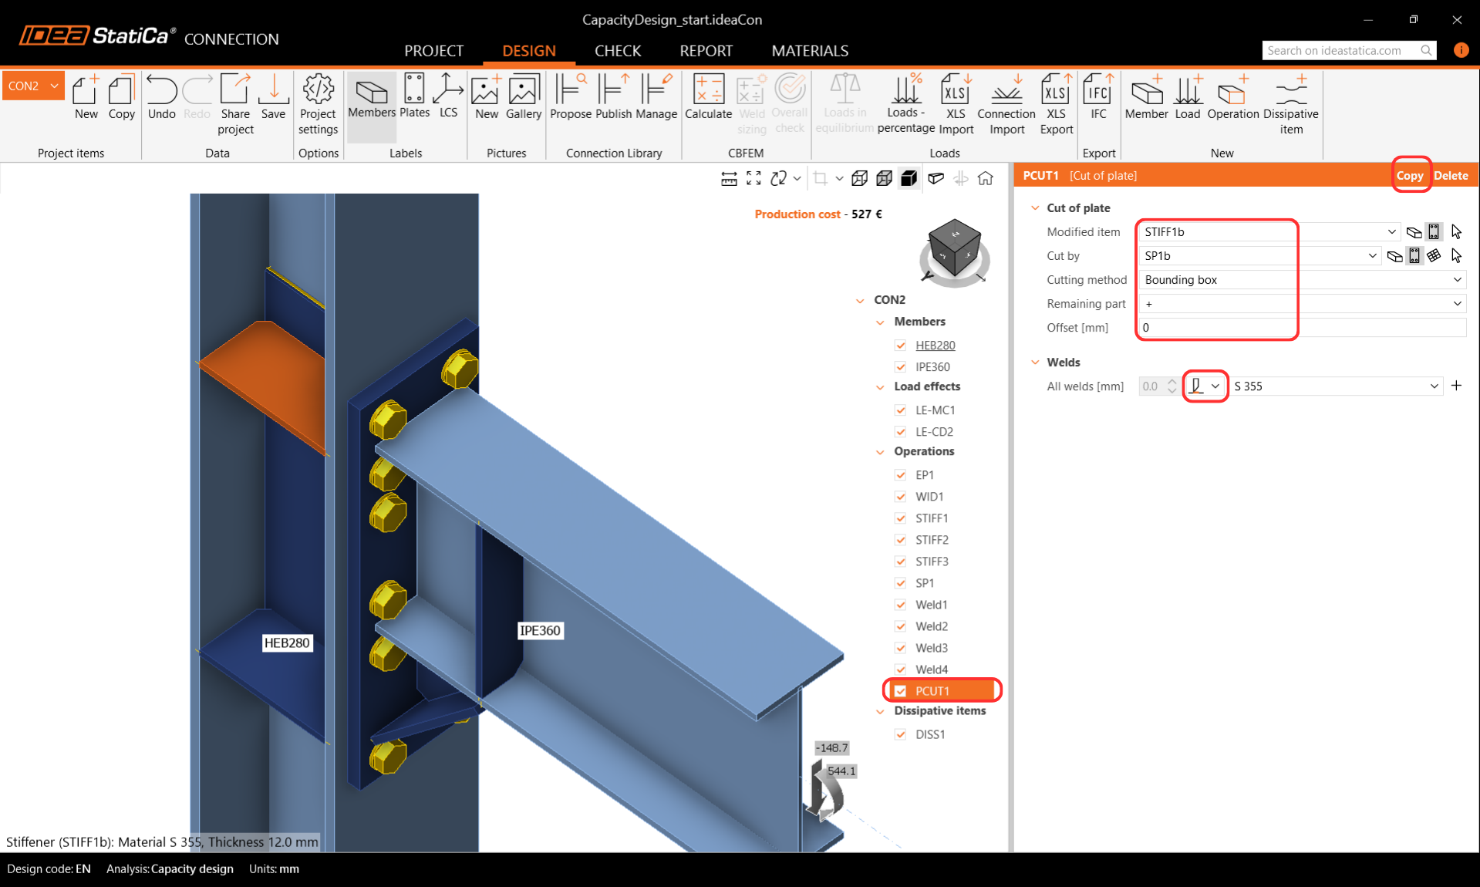Run the Calculate CBFEM analysis
Image resolution: width=1480 pixels, height=887 pixels.
coord(708,97)
